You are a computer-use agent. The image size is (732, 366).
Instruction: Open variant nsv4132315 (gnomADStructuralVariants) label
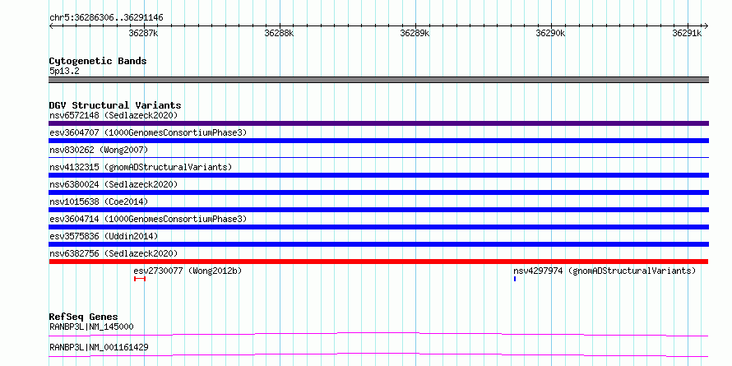(x=141, y=167)
